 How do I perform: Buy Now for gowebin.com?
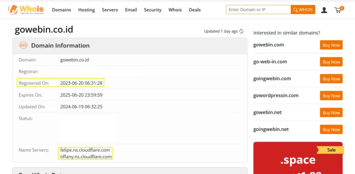[x=331, y=45]
